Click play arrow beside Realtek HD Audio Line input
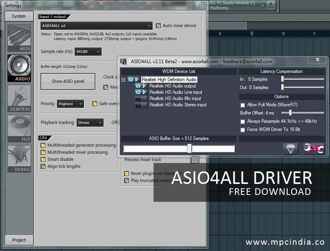The image size is (330, 251). coord(144,92)
